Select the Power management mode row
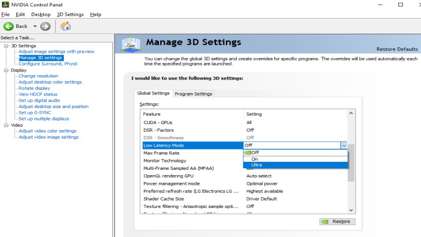This screenshot has width=421, height=237. pyautogui.click(x=244, y=184)
